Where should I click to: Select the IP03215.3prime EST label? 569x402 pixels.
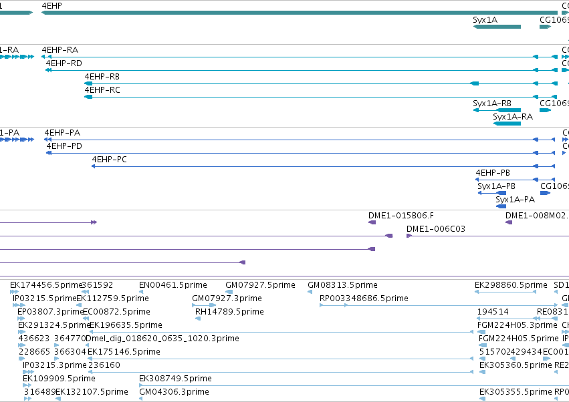(55, 365)
